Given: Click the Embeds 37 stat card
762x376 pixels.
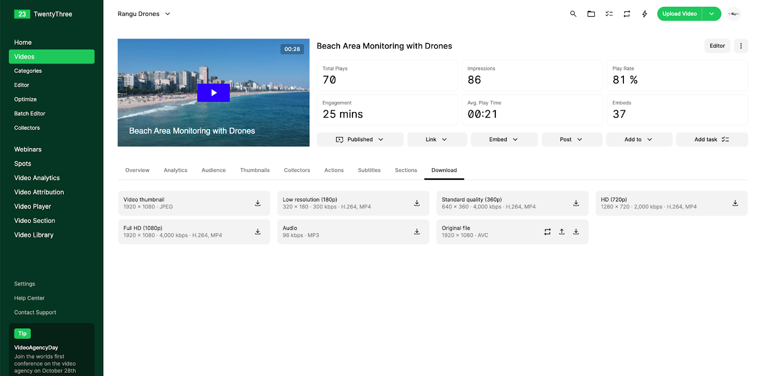Looking at the screenshot, I should (x=677, y=109).
